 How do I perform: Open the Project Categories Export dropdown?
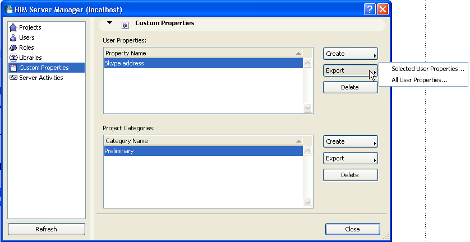pos(350,158)
